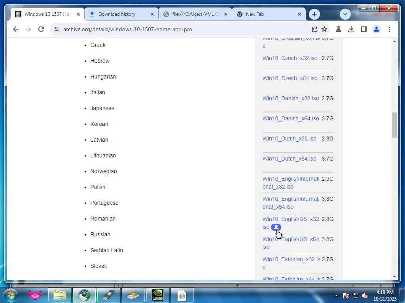
Task: Open Win10_Danish_x32.iso link
Action: [291, 98]
